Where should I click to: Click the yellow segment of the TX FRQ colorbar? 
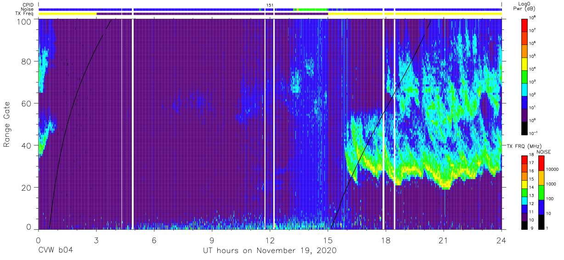(x=525, y=184)
